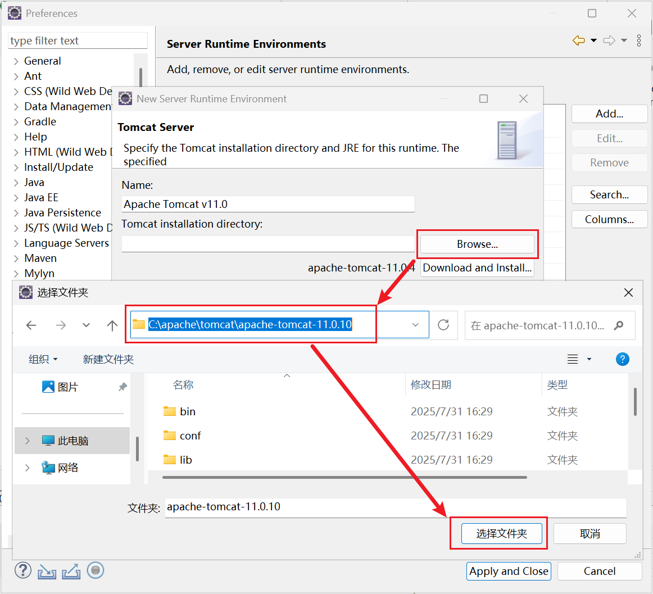Click the Search... button
The image size is (653, 594).
pos(609,194)
